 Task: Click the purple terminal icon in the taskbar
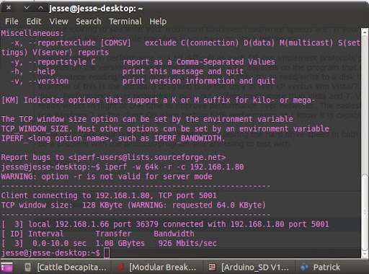point(6,268)
